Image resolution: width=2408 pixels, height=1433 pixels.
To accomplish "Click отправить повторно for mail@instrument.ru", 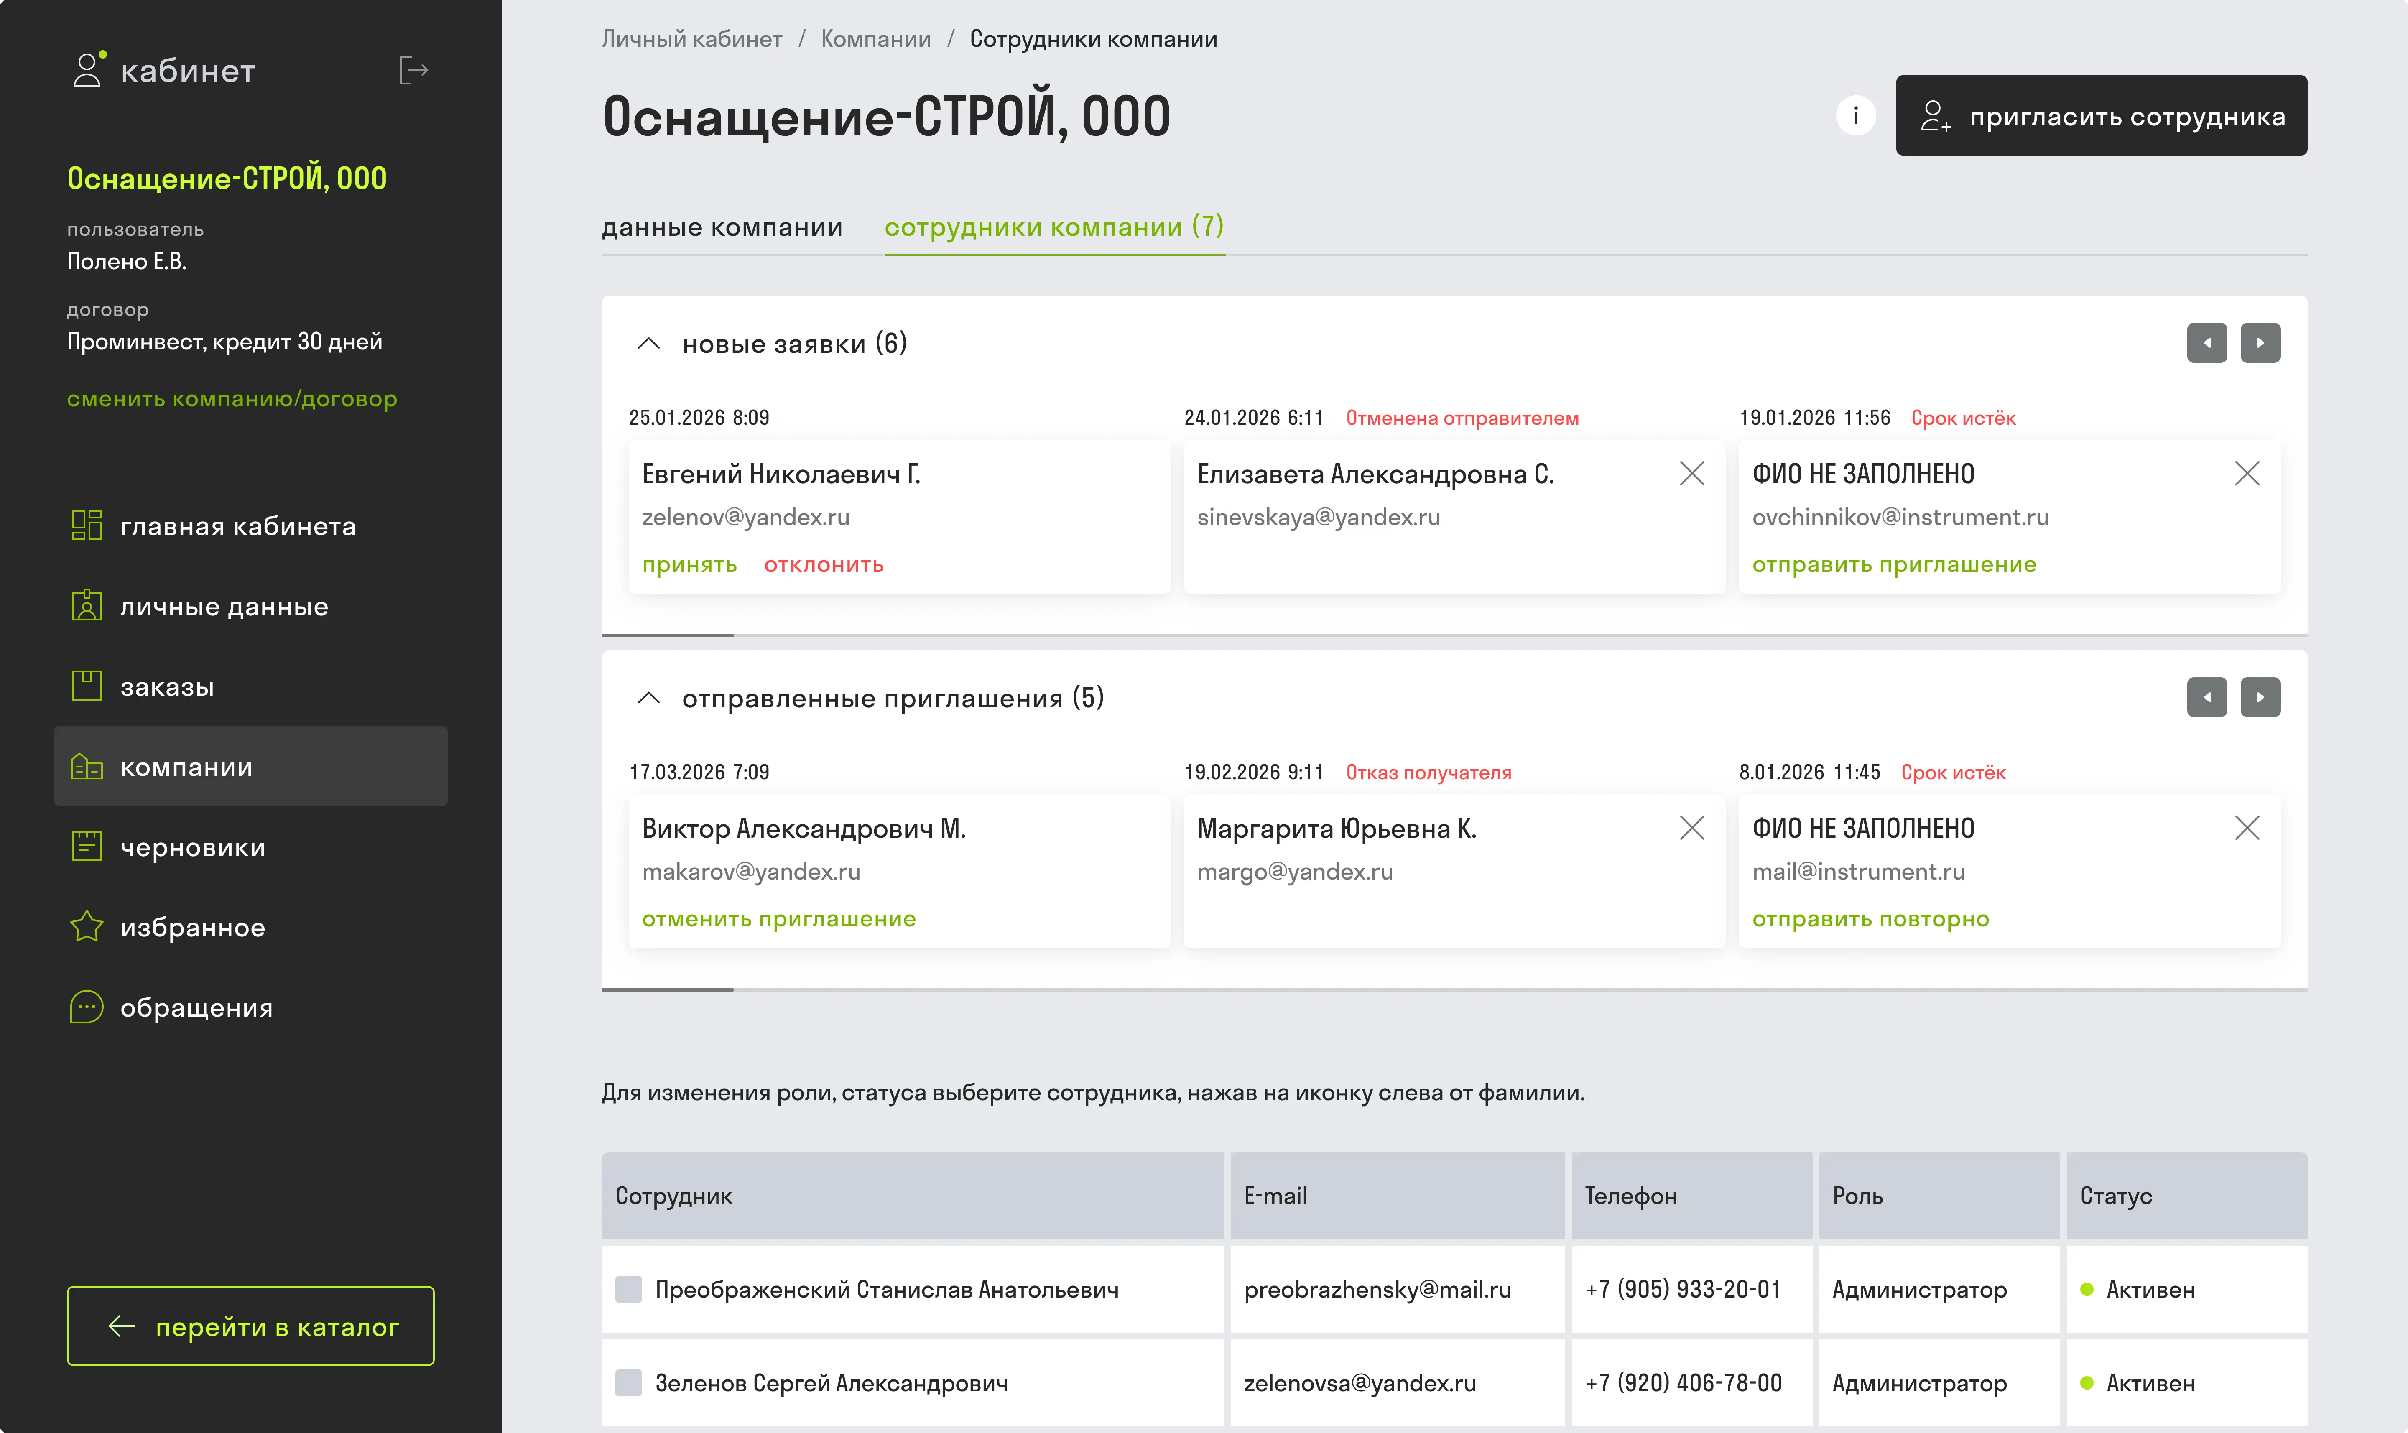I will pyautogui.click(x=1871, y=919).
